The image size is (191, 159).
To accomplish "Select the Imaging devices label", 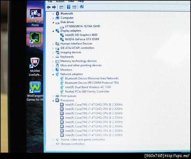I will [x=71, y=52].
